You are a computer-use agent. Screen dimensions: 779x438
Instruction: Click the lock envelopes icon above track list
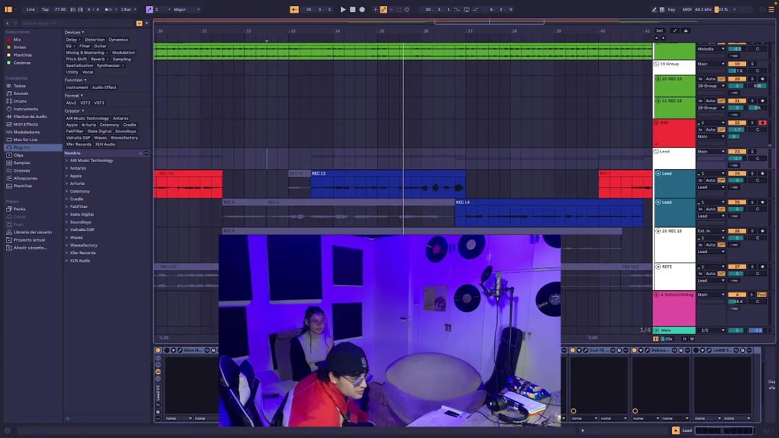click(686, 30)
